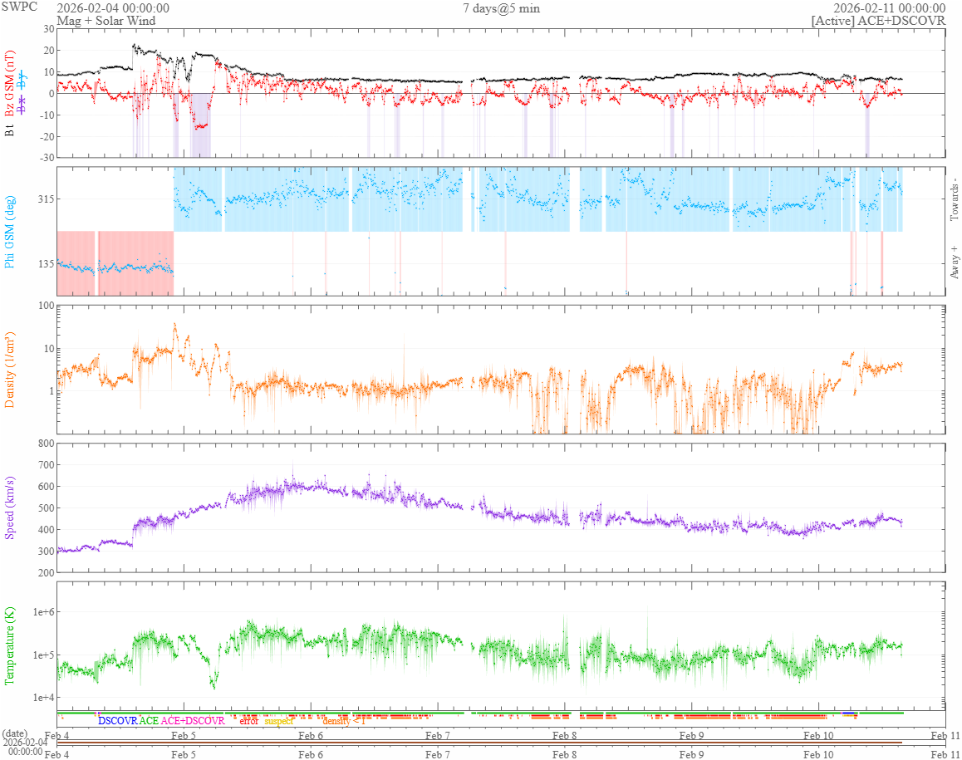The width and height of the screenshot is (962, 760).
Task: Click the '200' tick on Speed axis
Action: pos(47,573)
